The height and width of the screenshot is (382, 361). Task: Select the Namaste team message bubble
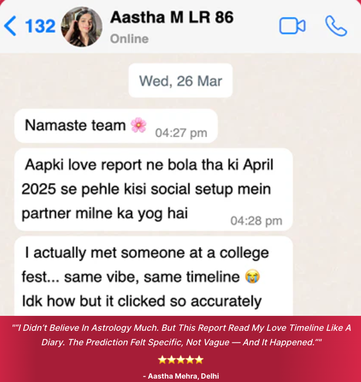click(116, 126)
